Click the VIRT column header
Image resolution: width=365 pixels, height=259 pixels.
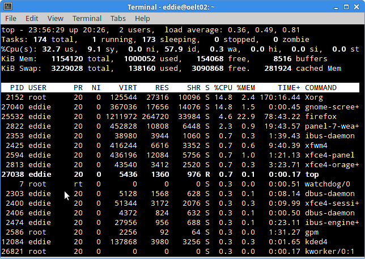click(128, 88)
